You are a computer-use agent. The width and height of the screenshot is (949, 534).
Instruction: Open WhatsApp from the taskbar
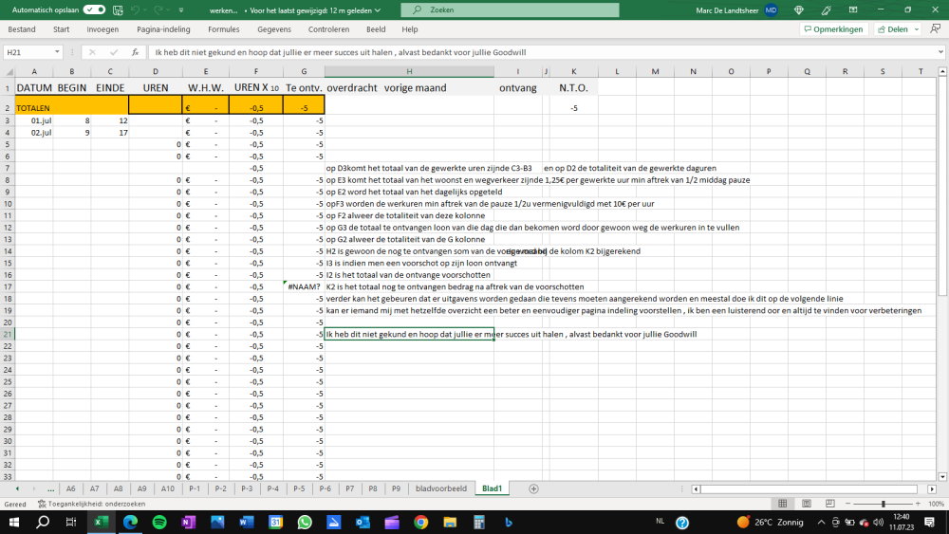[x=305, y=523]
